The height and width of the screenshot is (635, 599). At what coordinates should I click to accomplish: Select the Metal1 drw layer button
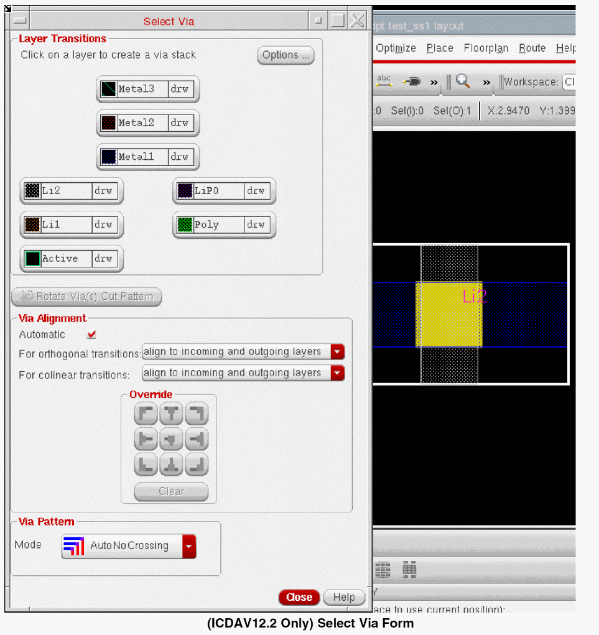tap(148, 157)
